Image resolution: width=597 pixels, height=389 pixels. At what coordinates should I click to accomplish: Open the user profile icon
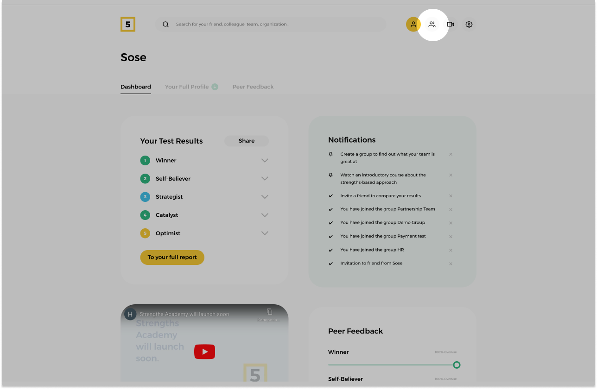tap(413, 25)
